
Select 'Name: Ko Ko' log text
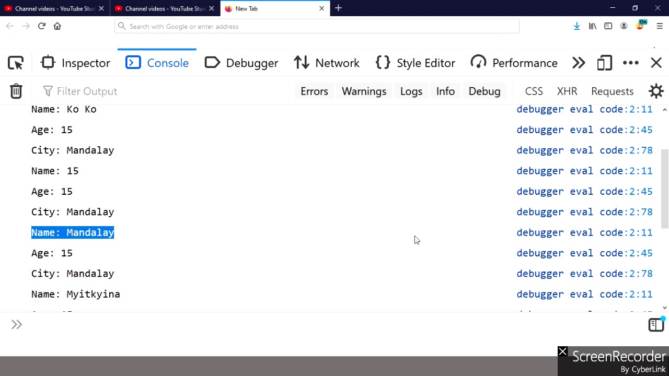(x=64, y=109)
